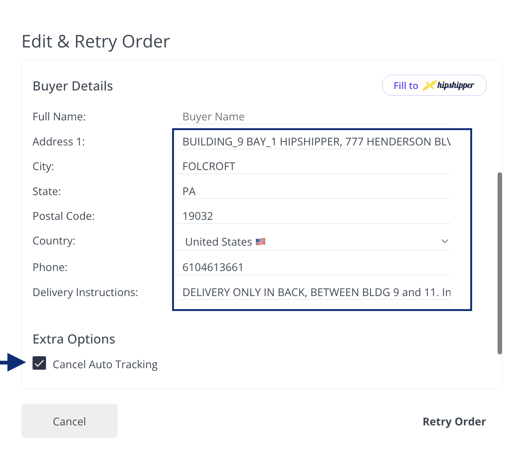Screen dimensions: 526x474
Task: Click Retry Order to resubmit
Action: pyautogui.click(x=454, y=421)
